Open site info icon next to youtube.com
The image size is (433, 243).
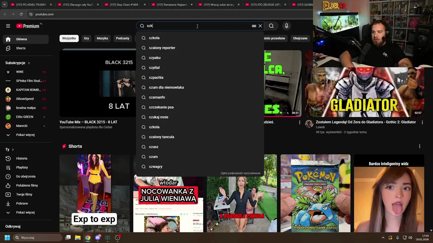coord(30,14)
